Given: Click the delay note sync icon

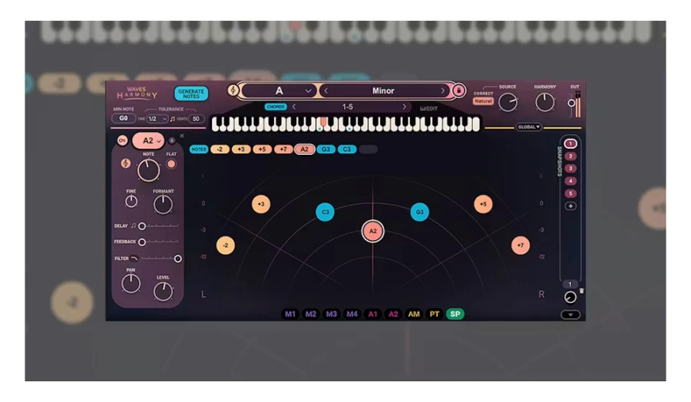Looking at the screenshot, I should [133, 226].
